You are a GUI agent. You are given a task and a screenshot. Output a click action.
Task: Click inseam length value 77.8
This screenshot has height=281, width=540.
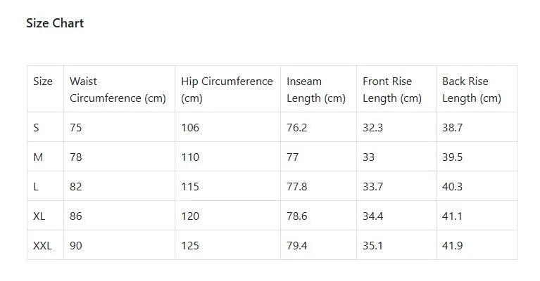click(x=296, y=187)
